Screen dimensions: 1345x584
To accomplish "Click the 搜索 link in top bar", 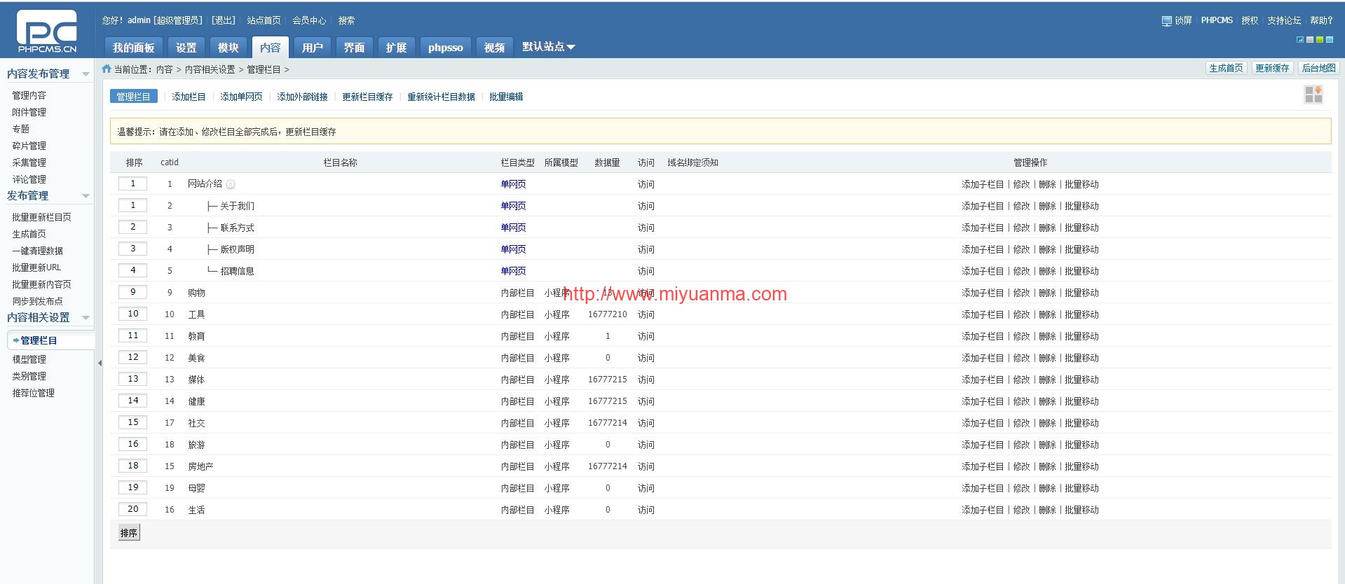I will 346,21.
